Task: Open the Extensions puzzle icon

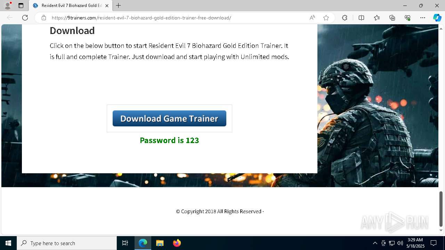Action: click(345, 18)
